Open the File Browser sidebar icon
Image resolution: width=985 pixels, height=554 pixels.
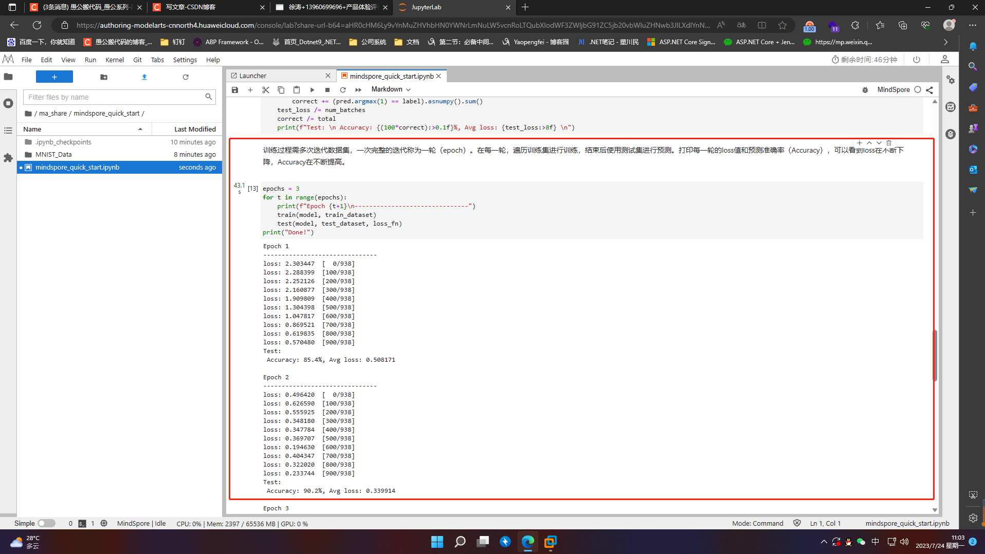point(8,77)
